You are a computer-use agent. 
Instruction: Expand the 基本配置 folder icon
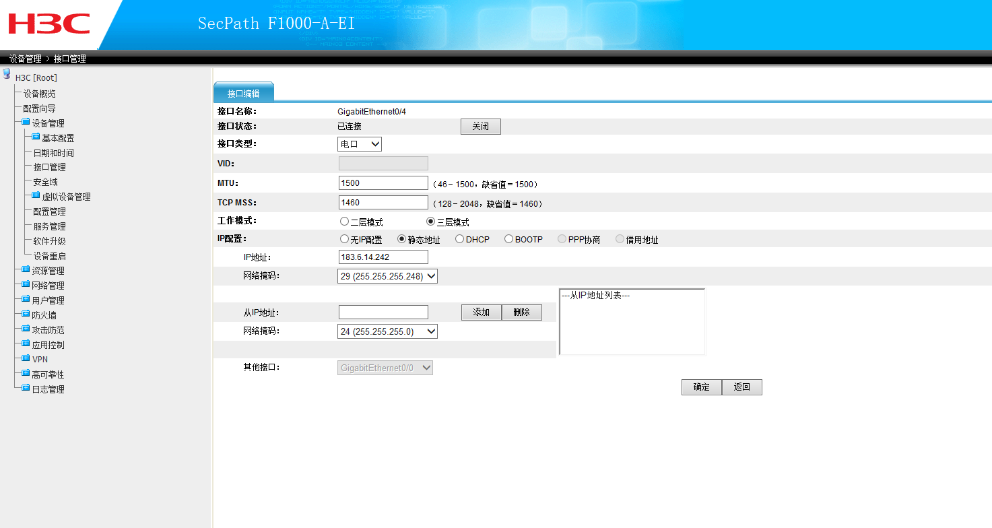[x=36, y=137]
